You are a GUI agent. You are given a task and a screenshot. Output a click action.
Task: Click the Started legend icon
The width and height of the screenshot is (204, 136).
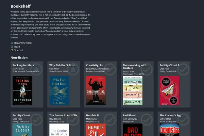(x=12, y=50)
